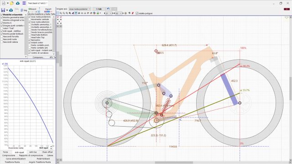Enable the Nascondi forcella checkbox
292x164 pixels.
(x=2, y=36)
